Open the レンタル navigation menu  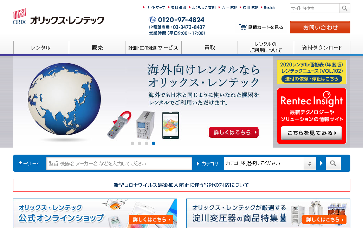(x=41, y=48)
